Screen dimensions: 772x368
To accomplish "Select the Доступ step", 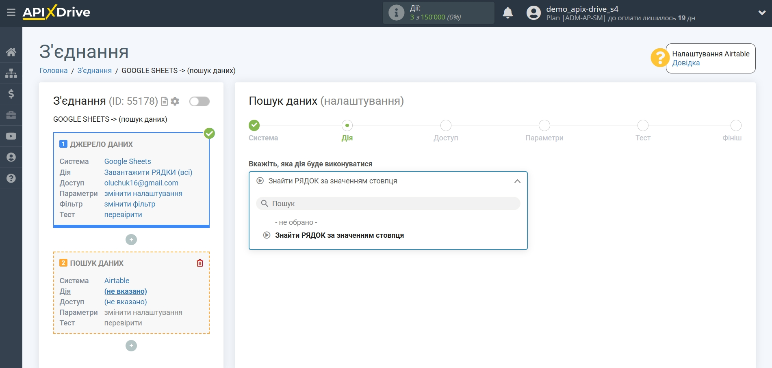I will click(446, 125).
